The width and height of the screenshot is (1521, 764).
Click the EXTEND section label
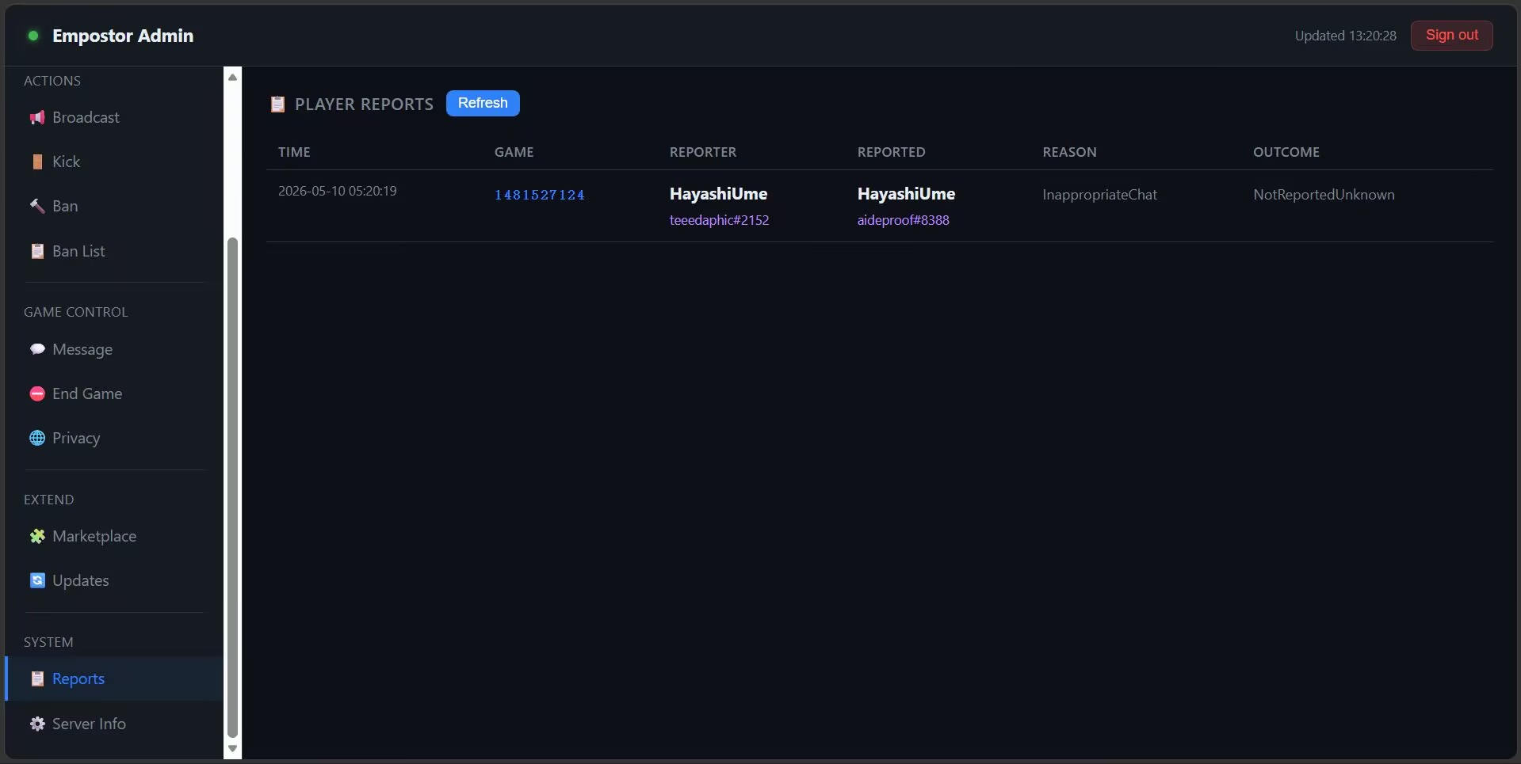pyautogui.click(x=48, y=500)
